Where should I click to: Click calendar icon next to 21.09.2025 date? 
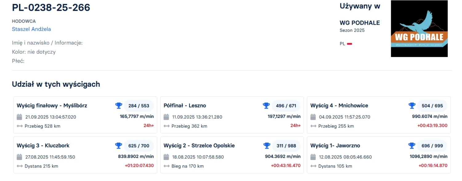click(x=19, y=117)
